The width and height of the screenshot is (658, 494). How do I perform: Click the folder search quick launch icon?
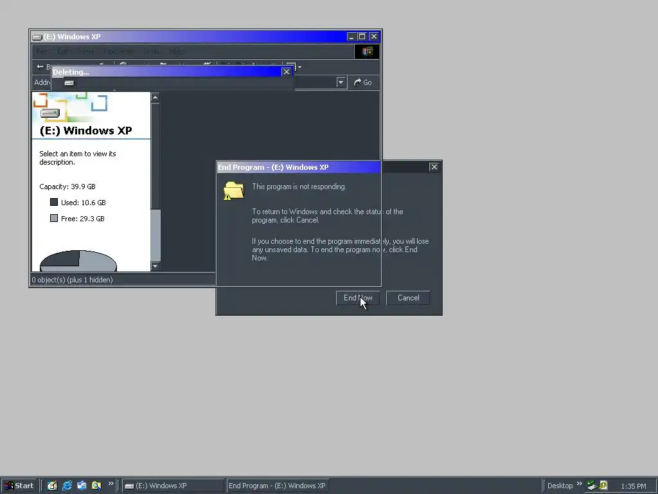click(96, 486)
